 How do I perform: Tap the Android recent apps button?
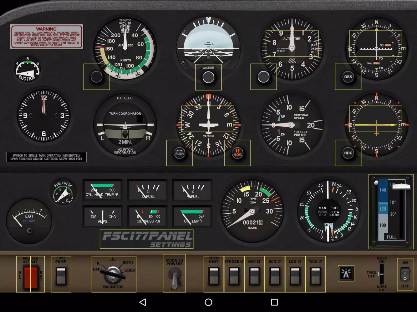274,302
